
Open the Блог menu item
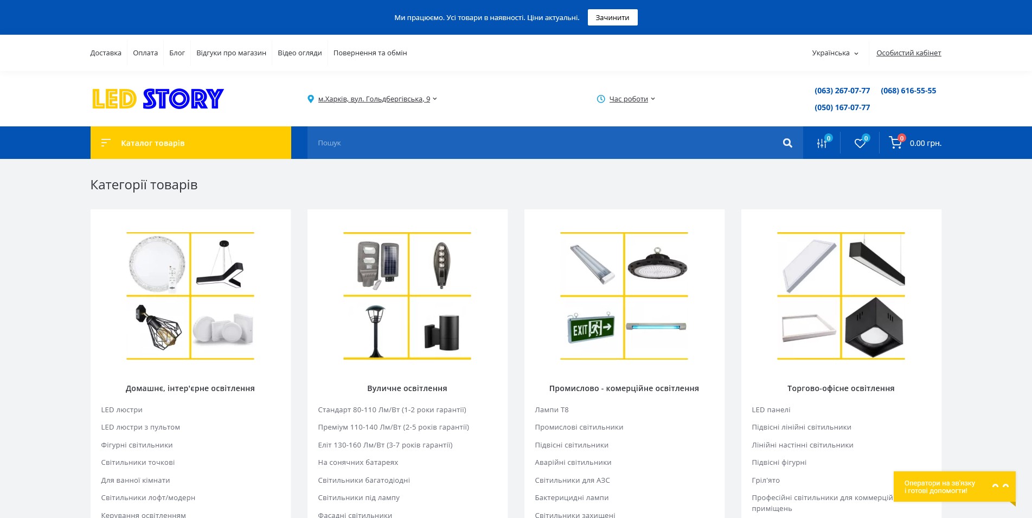tap(177, 53)
